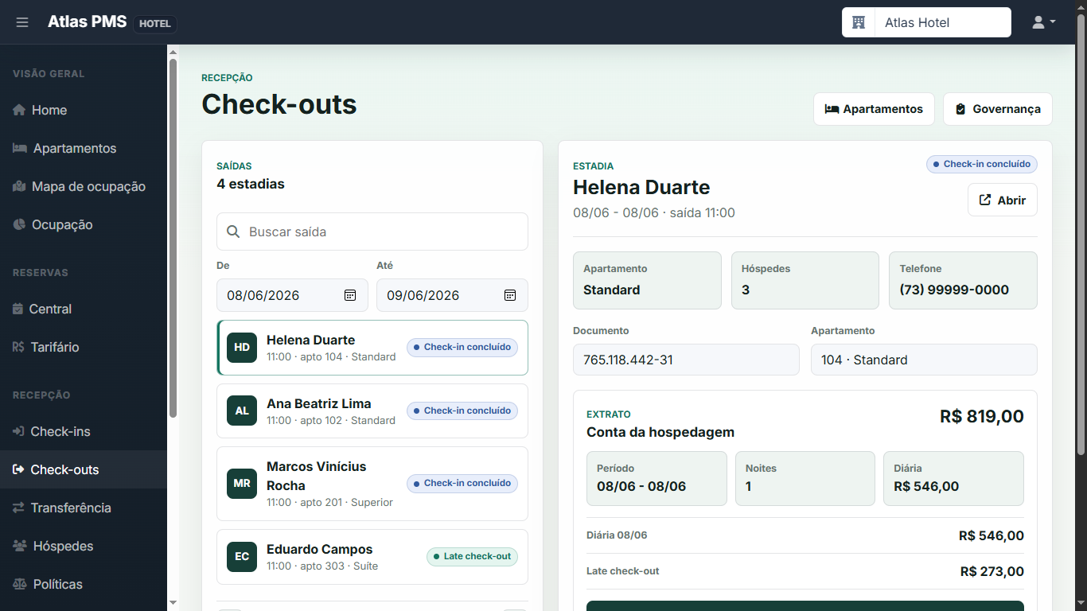
Task: Click Ana Beatriz Check-in concluído badge
Action: tap(462, 411)
